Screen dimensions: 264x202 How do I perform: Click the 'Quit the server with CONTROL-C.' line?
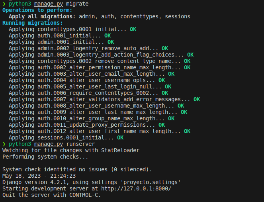point(52,195)
